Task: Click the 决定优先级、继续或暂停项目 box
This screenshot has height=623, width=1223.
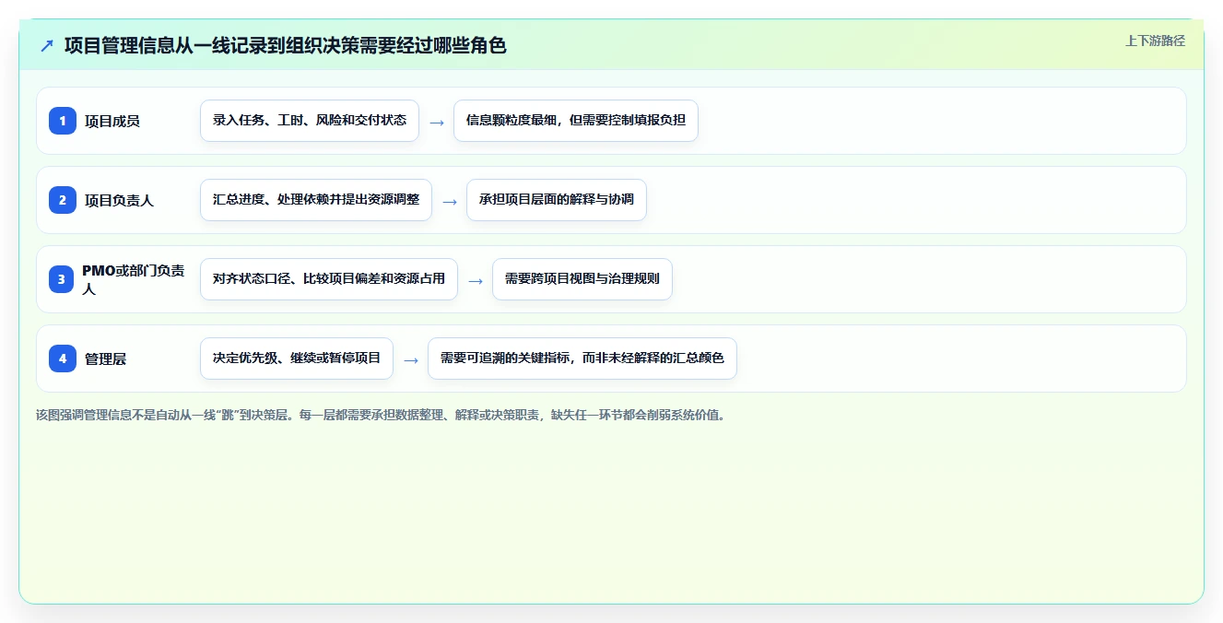Action: pos(297,359)
